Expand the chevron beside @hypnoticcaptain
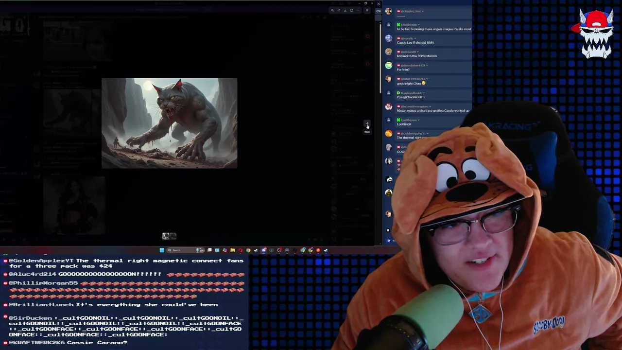The image size is (622, 350). [430, 106]
